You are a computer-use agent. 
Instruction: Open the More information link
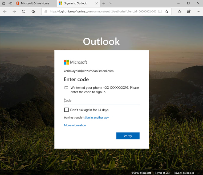point(75,125)
